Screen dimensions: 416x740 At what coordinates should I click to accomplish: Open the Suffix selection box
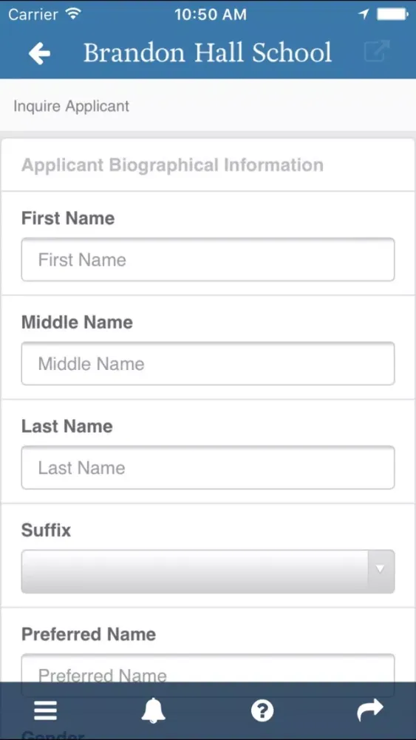click(x=208, y=571)
